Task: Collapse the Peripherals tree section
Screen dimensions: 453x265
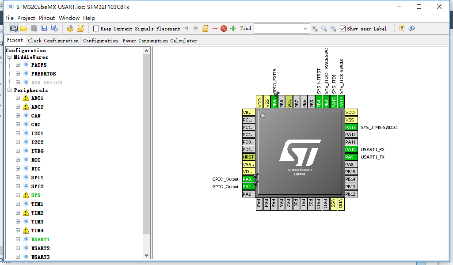Action: point(9,90)
